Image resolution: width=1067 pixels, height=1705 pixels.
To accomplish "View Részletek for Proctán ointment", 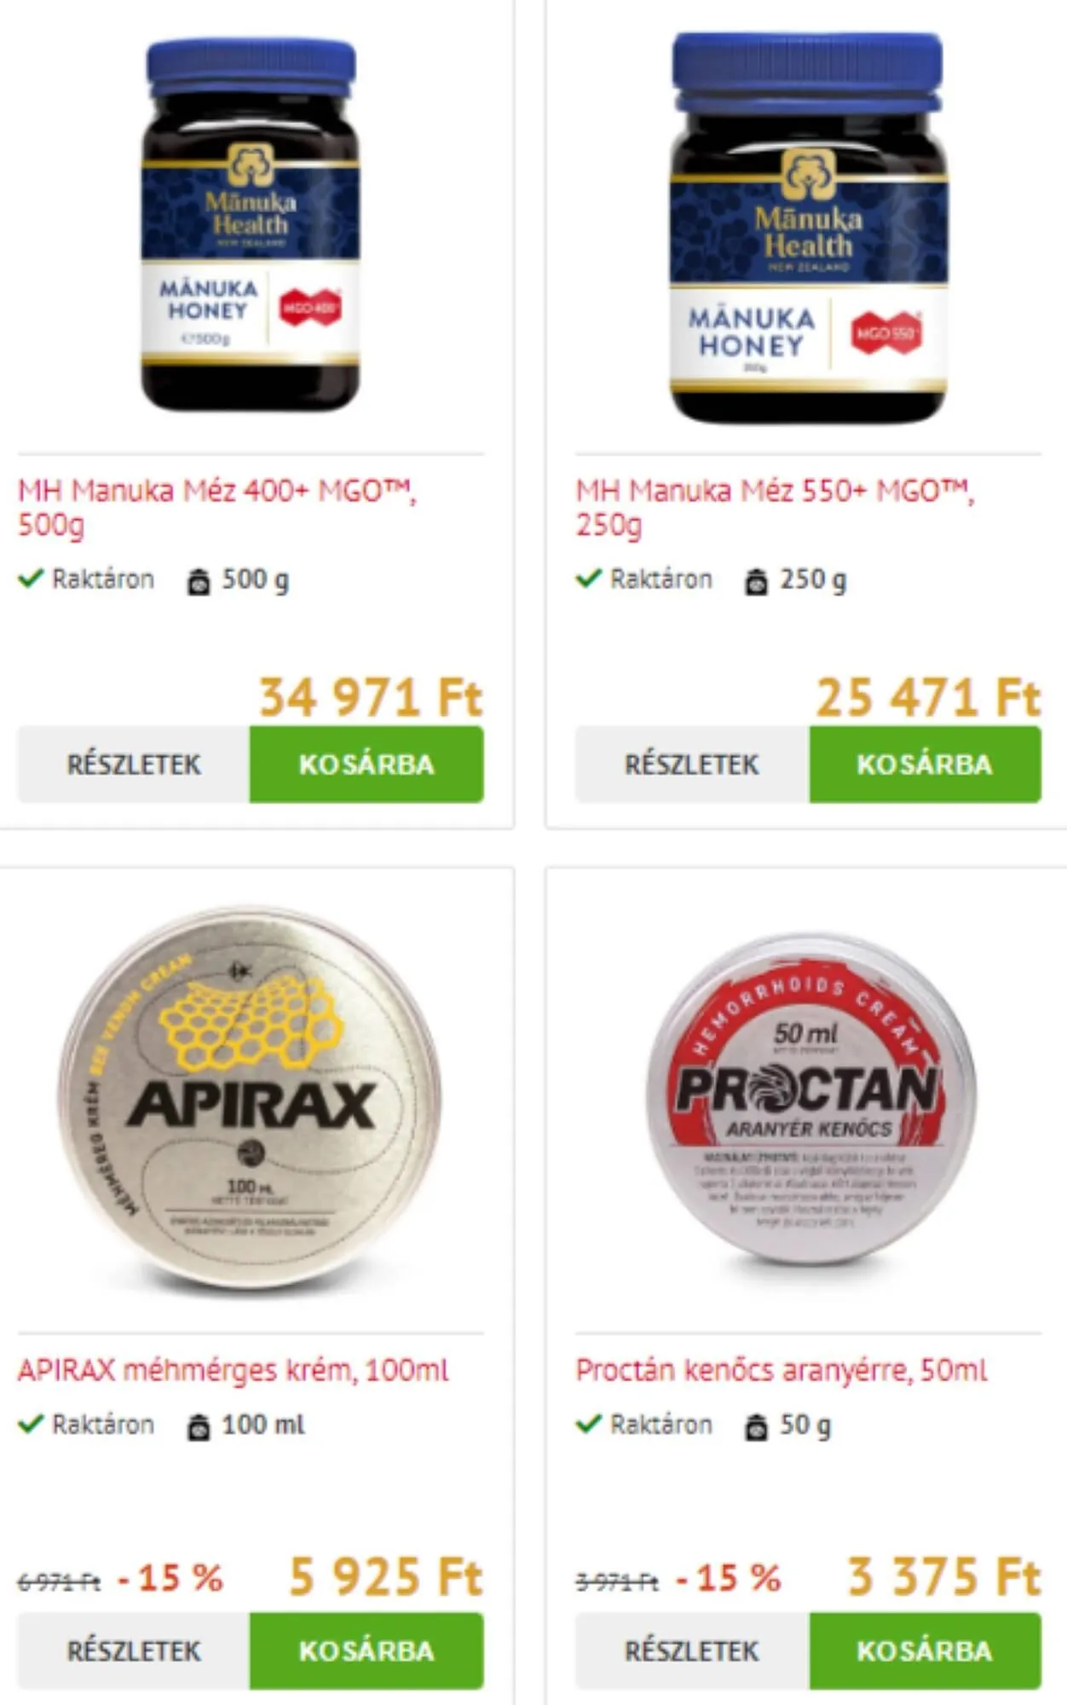I will coord(692,1650).
